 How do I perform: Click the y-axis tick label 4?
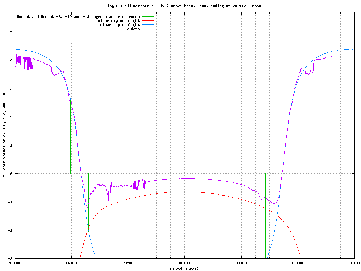point(11,60)
